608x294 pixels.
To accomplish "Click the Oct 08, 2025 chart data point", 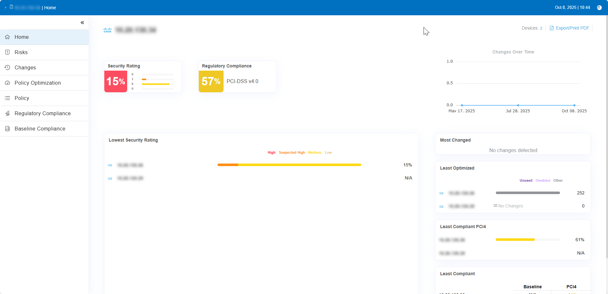I will point(574,105).
